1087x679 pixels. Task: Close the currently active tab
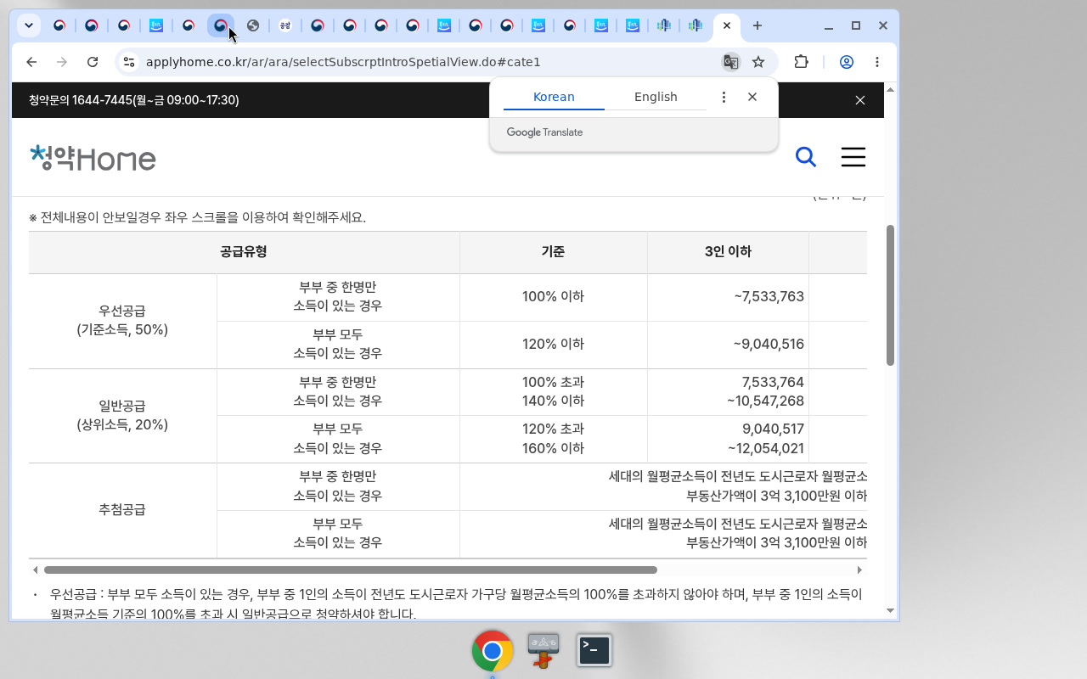[x=727, y=25]
